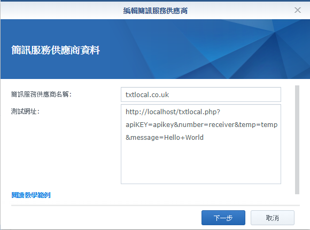
Task: Place cursor on the apiKEY=apikey&number line
Action: click(x=201, y=125)
